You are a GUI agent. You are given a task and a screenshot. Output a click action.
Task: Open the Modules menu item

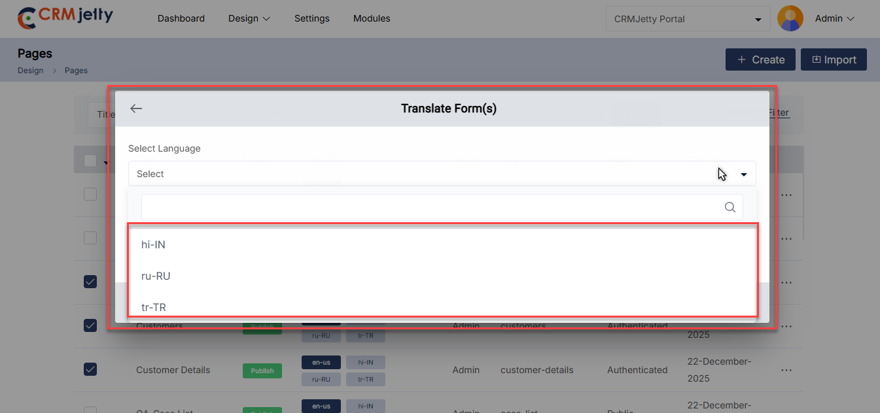(372, 18)
